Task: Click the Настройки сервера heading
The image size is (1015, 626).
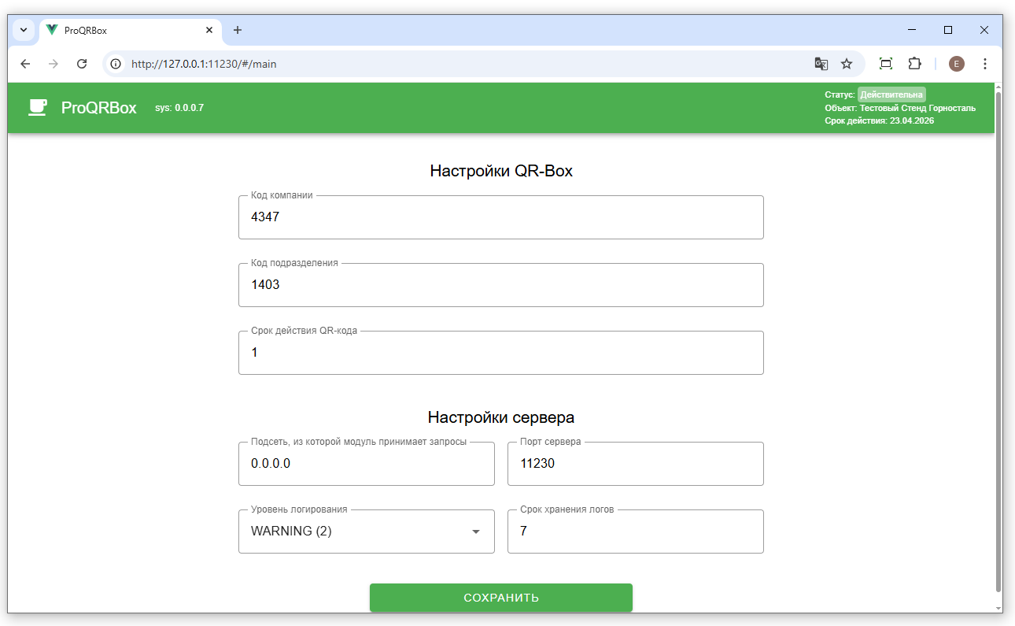Action: [501, 417]
